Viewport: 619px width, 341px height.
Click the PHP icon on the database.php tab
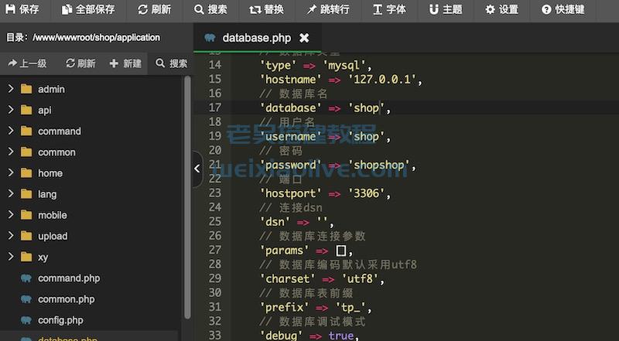pyautogui.click(x=210, y=37)
